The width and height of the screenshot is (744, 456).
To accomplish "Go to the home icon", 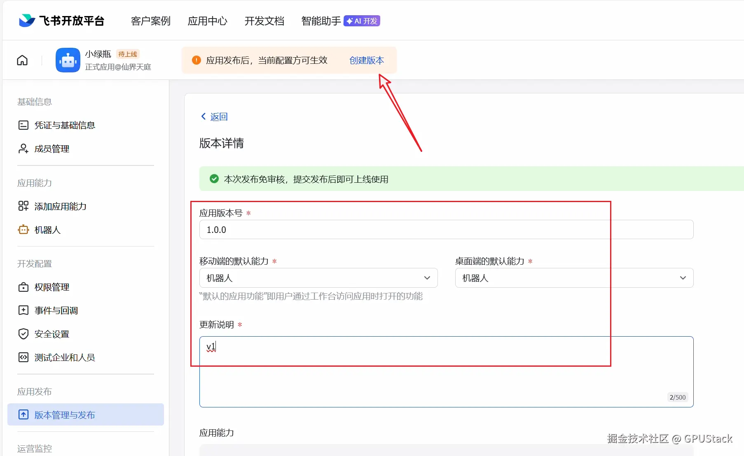I will tap(22, 60).
